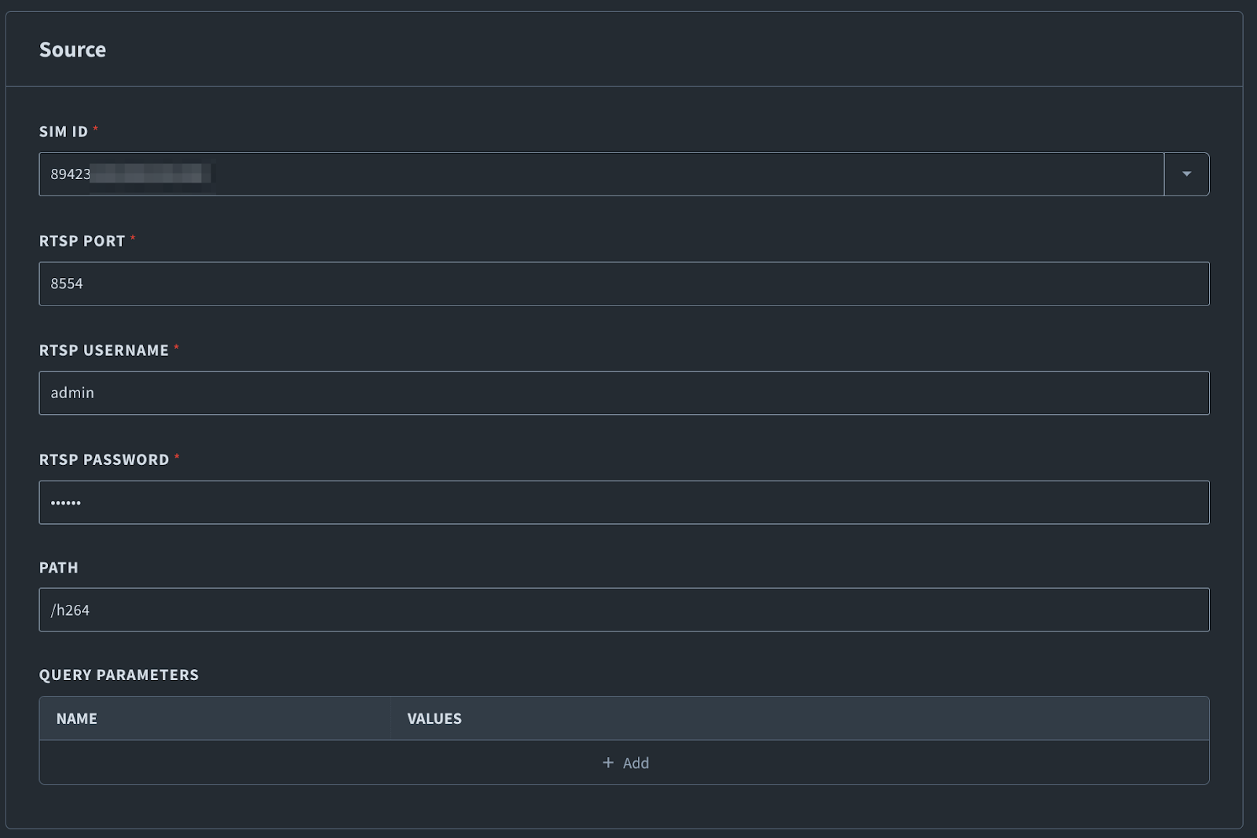Select the SIM ID input field
This screenshot has height=838, width=1257.
[550, 174]
